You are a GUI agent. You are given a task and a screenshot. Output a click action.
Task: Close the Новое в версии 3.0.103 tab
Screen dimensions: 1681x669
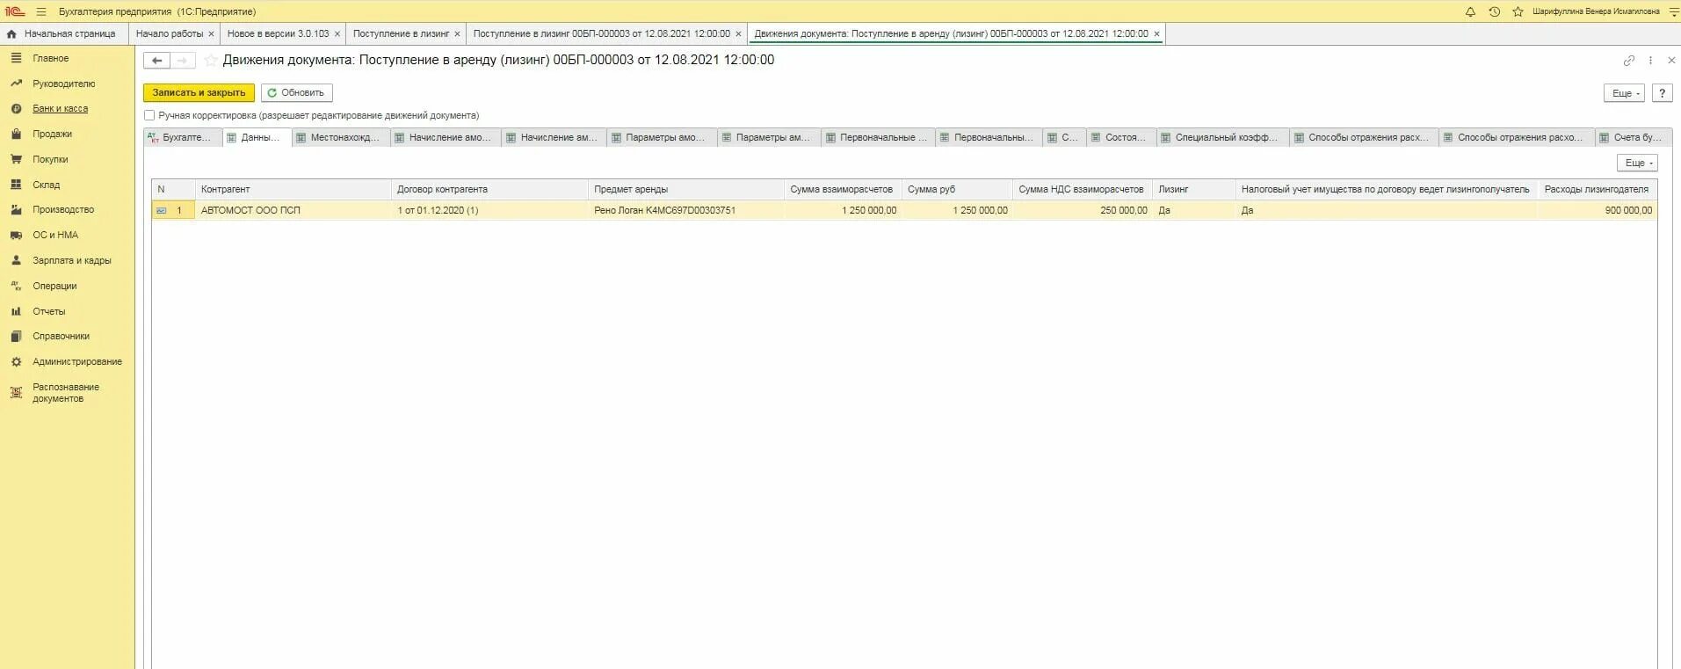[x=337, y=34]
